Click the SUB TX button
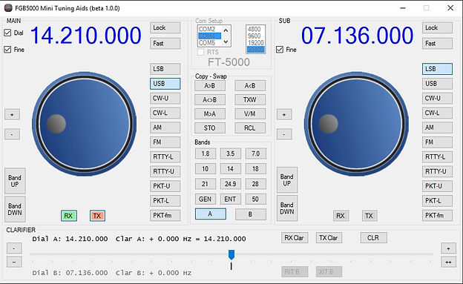 369,216
